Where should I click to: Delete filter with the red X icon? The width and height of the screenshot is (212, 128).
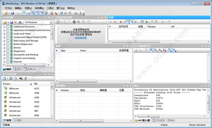point(16,22)
